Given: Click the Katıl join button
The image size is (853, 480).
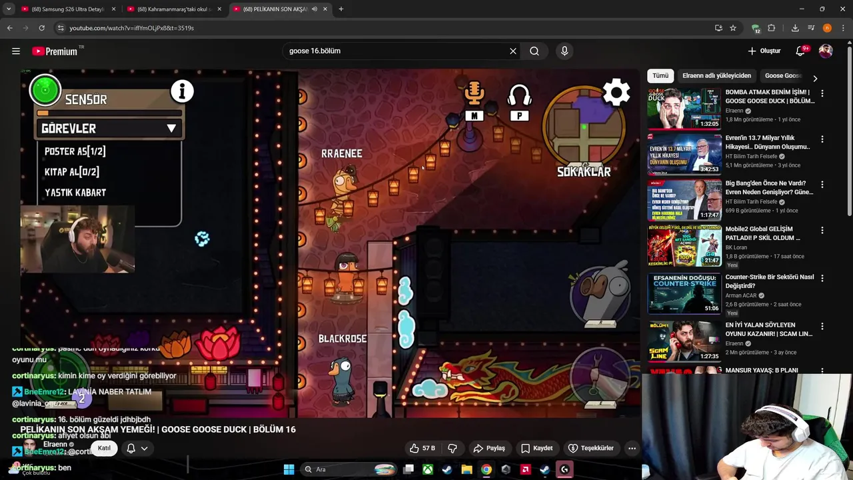Looking at the screenshot, I should 104,448.
